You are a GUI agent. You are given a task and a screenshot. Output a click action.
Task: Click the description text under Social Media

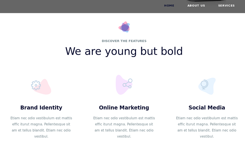click(x=207, y=127)
